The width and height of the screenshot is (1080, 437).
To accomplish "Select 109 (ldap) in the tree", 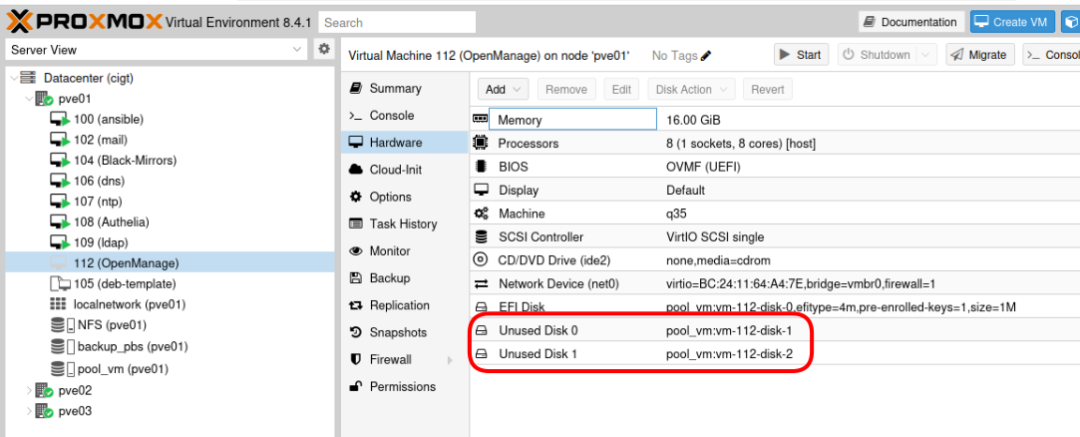I will click(x=170, y=242).
